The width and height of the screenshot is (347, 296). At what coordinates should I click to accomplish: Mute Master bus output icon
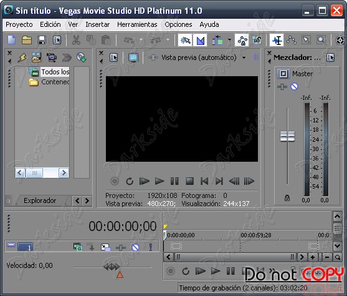[294, 86]
